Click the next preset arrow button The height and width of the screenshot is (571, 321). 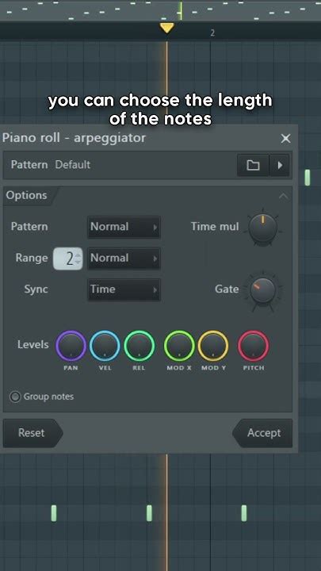[280, 165]
